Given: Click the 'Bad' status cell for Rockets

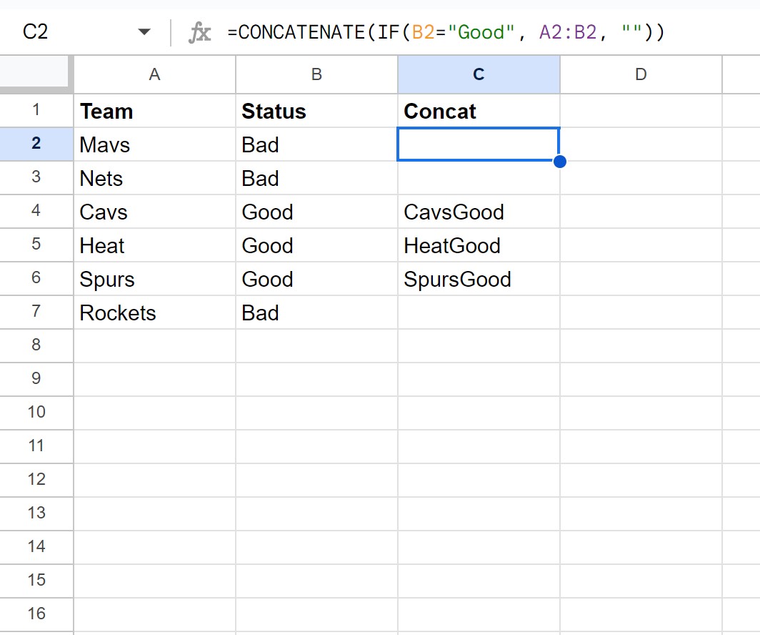Looking at the screenshot, I should click(x=316, y=312).
